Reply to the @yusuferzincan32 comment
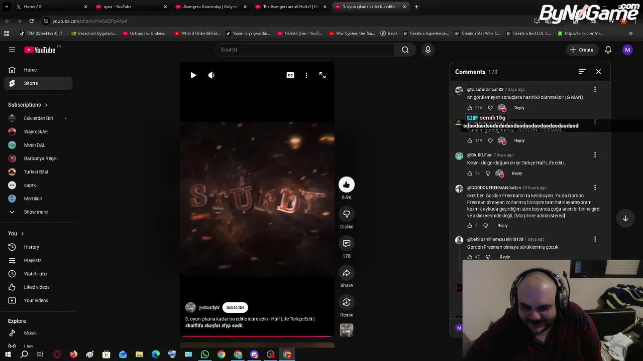 pyautogui.click(x=519, y=108)
